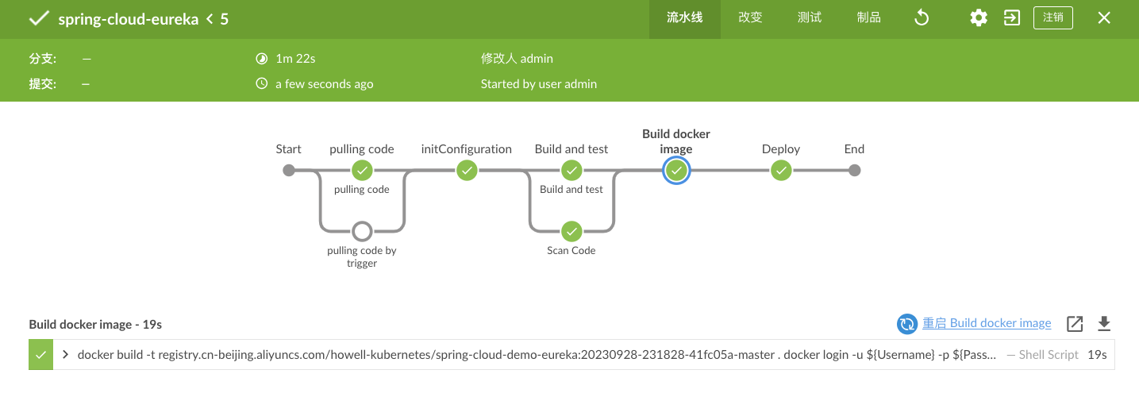Screen dimensions: 1139x420
Task: Select the pulling code by trigger node
Action: [x=362, y=231]
